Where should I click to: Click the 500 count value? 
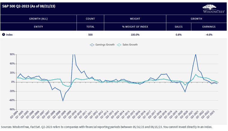pos(90,35)
